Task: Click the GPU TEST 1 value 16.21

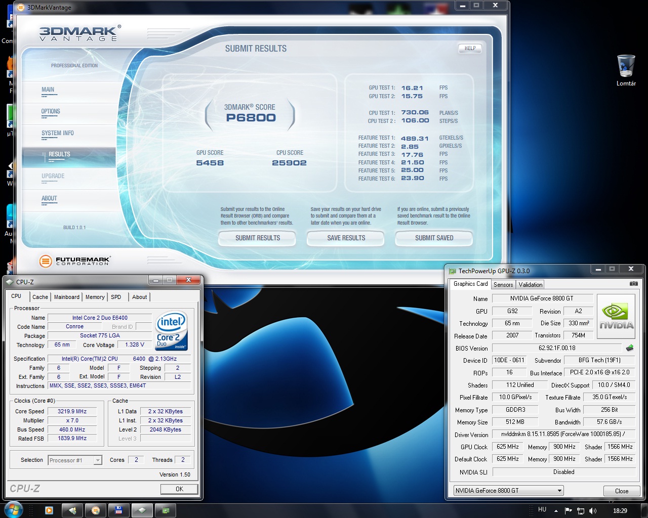Action: 412,88
